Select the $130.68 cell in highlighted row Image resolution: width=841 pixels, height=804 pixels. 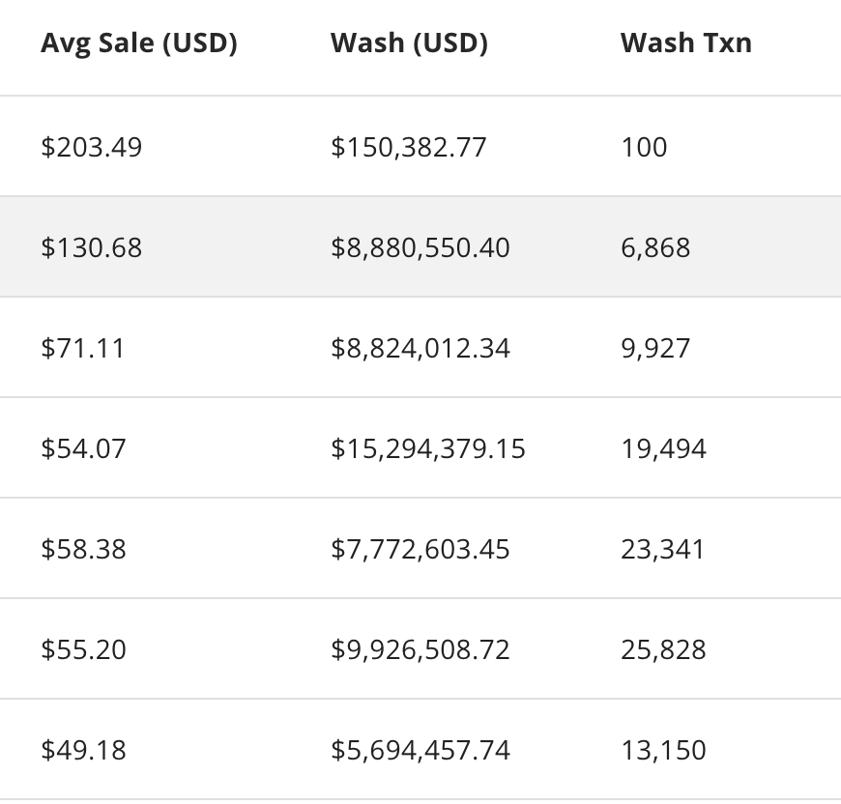pyautogui.click(x=92, y=248)
